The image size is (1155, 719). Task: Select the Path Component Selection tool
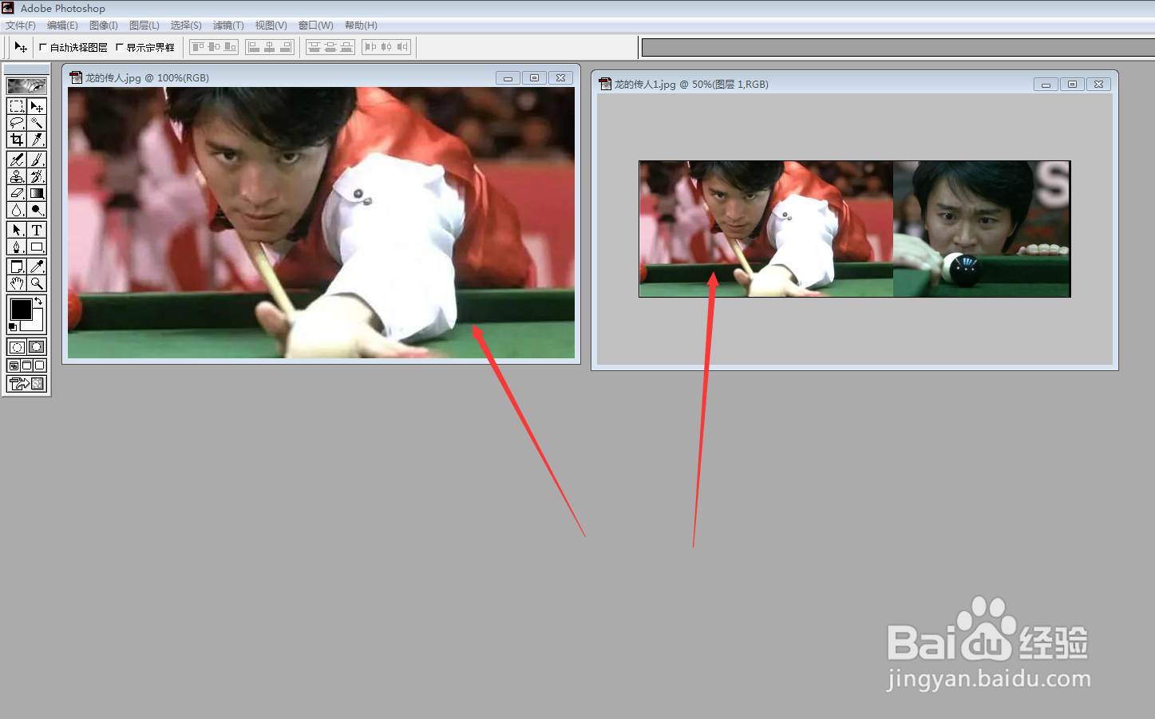16,230
